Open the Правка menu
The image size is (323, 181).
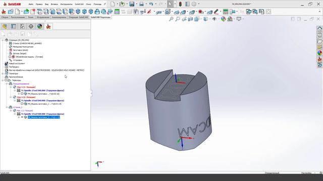click(x=39, y=4)
